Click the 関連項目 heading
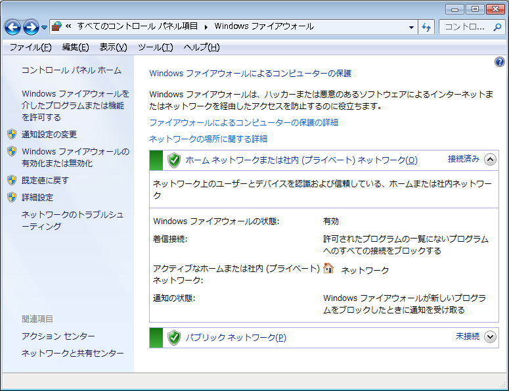Image resolution: width=509 pixels, height=391 pixels. tap(37, 319)
